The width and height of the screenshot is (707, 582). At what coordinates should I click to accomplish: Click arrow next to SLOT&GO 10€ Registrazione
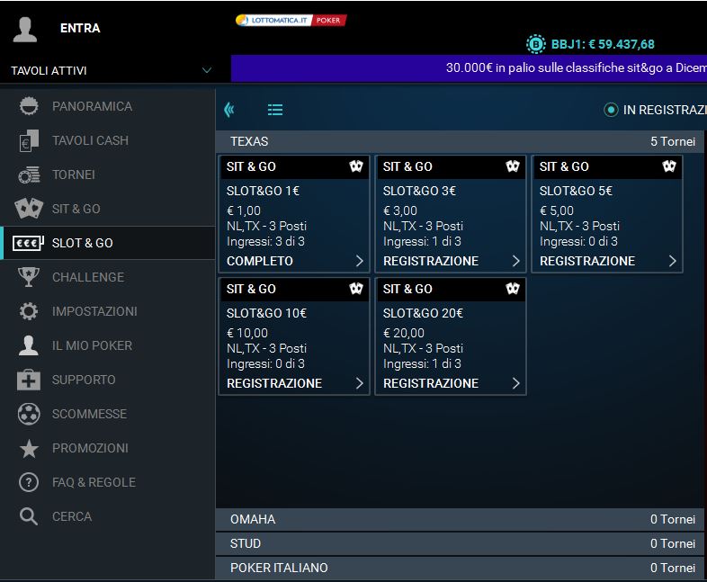coord(360,383)
